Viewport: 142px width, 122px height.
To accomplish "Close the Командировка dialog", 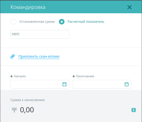I will 130,7.
